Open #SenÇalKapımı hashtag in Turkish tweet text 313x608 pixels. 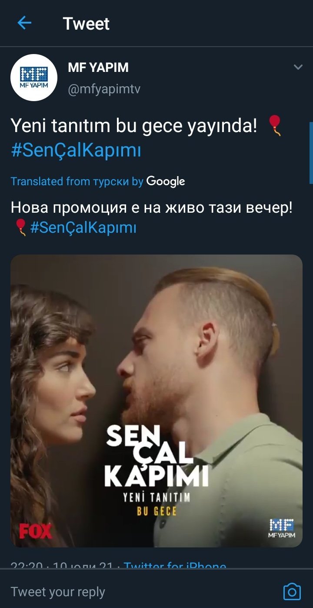(x=76, y=151)
